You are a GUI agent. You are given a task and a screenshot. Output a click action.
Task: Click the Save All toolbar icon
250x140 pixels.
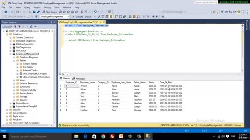pyautogui.click(x=38, y=12)
